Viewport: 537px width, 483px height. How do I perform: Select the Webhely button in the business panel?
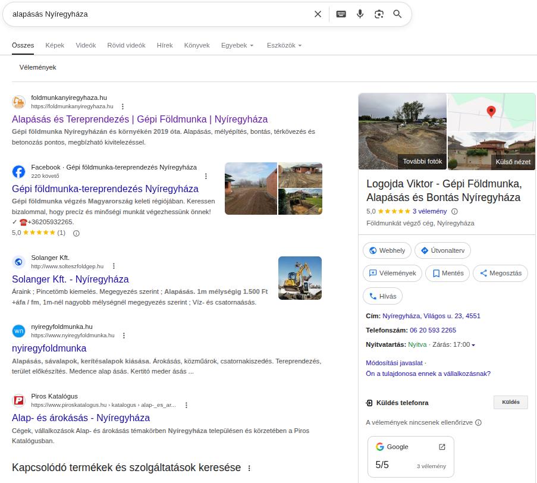click(387, 250)
